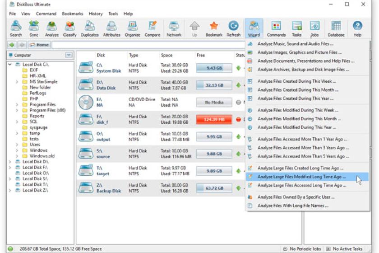Open the Organize tool
Image resolution: width=379 pixels, height=253 pixels.
point(133,29)
